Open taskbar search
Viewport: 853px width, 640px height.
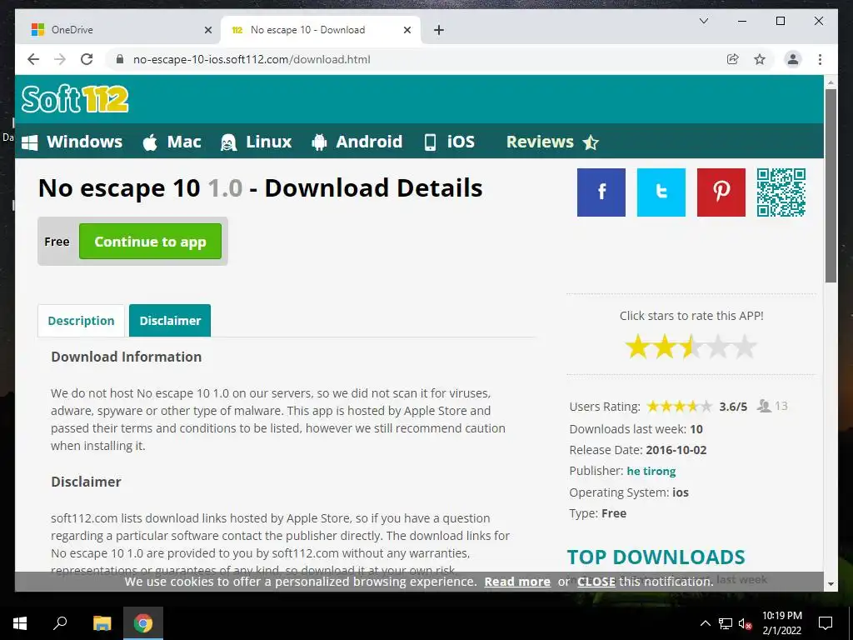click(x=60, y=623)
